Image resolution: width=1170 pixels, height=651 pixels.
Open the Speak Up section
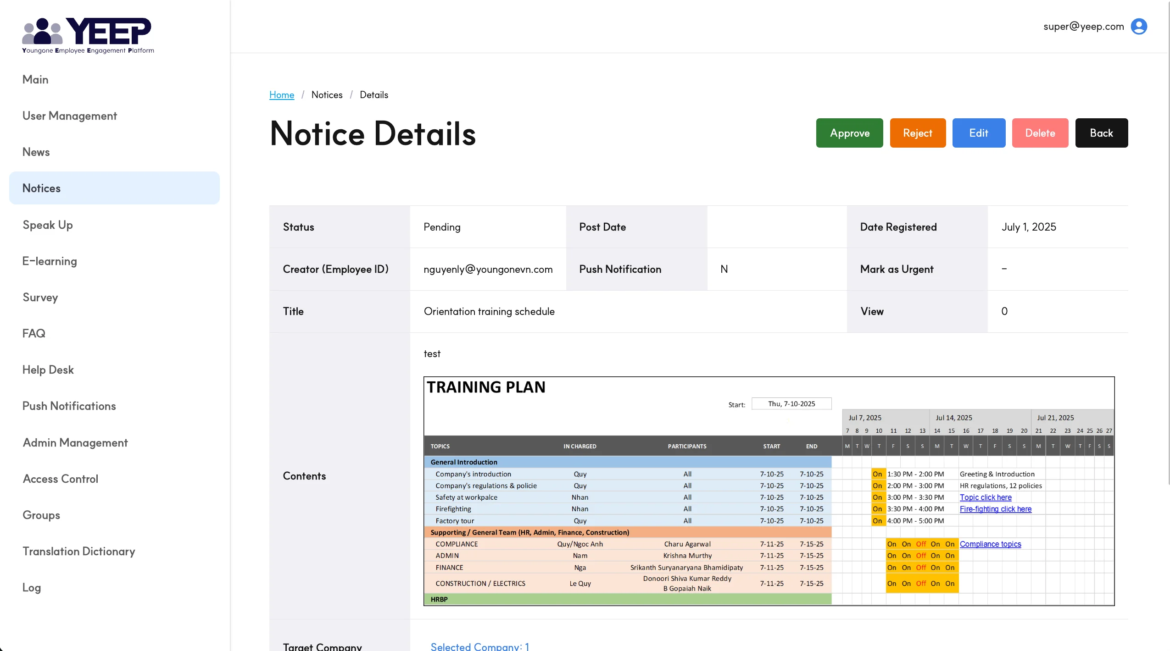(48, 225)
